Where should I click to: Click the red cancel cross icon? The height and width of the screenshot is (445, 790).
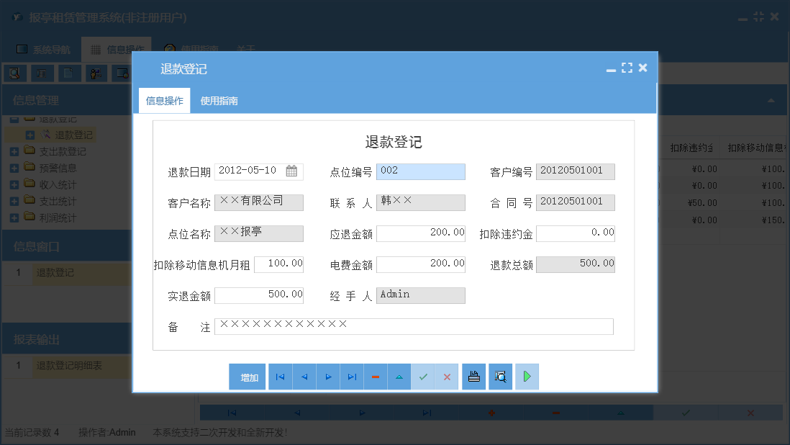point(447,376)
